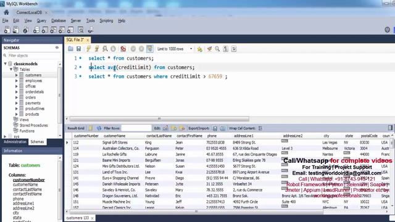Open the Query menu
395x222 pixels.
(x=41, y=20)
